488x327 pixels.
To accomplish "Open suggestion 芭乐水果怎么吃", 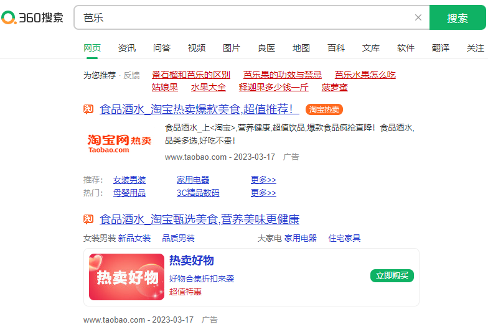I will [365, 75].
